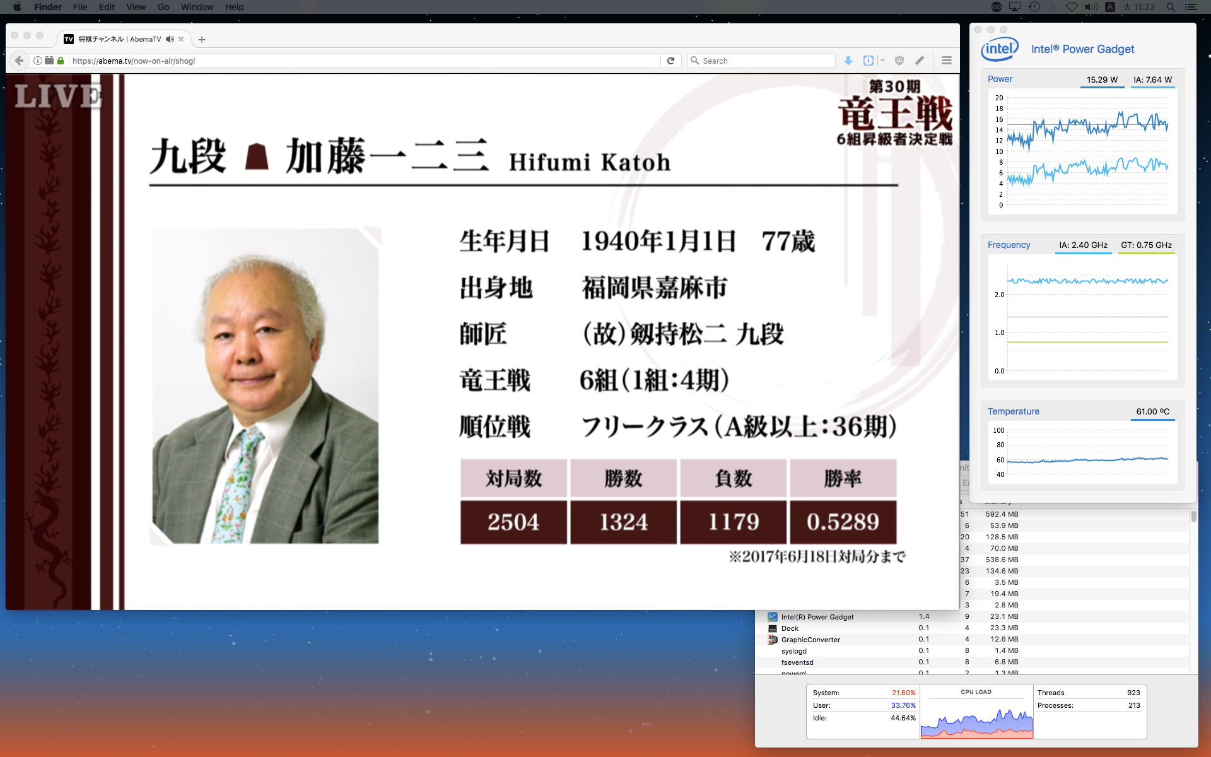This screenshot has width=1211, height=757.
Task: Open the input source A menu
Action: [1110, 7]
